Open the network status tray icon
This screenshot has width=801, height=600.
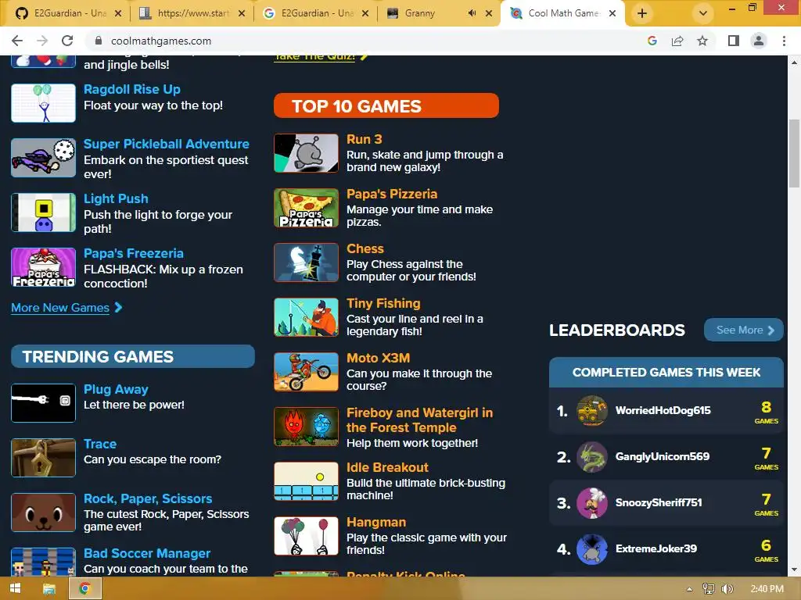point(709,589)
